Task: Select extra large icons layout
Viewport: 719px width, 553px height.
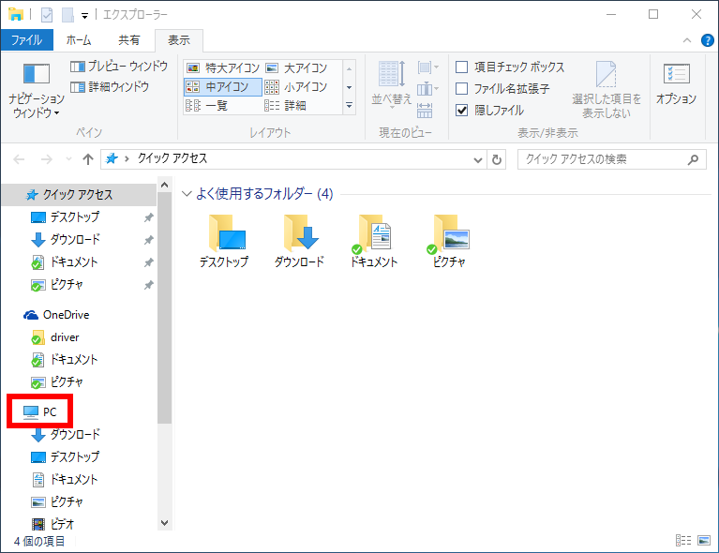Action: [223, 67]
